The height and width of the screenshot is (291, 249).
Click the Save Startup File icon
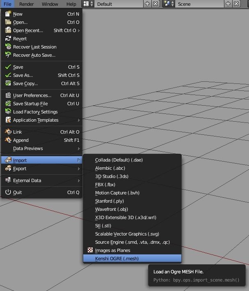pos(8,104)
